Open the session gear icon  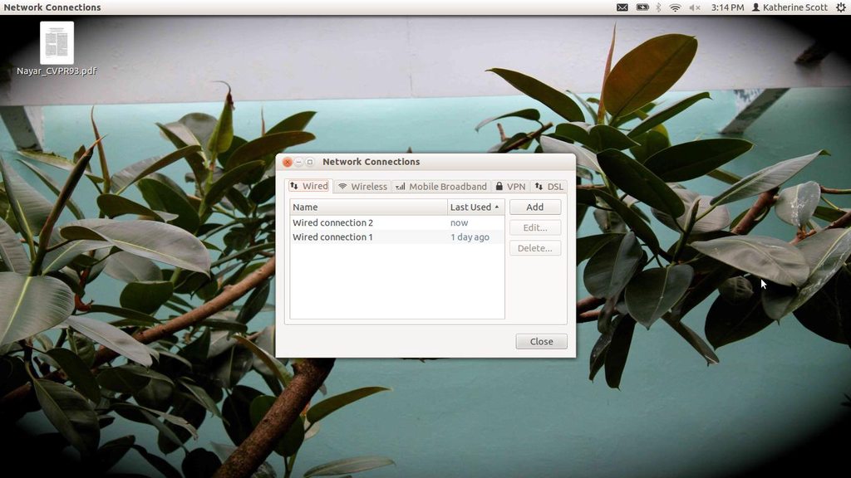tap(842, 7)
